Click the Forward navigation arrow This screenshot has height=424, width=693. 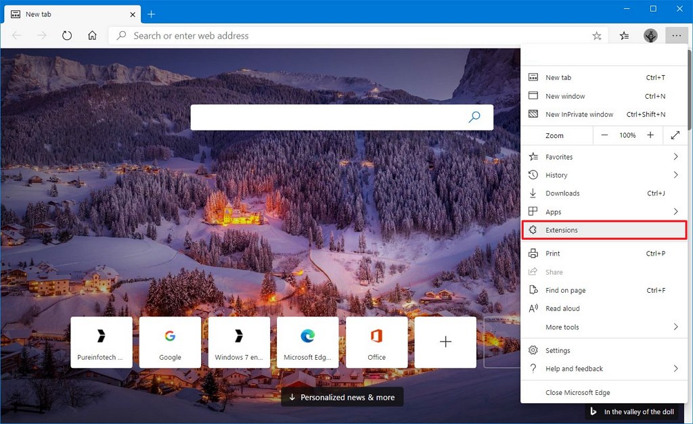(x=42, y=35)
